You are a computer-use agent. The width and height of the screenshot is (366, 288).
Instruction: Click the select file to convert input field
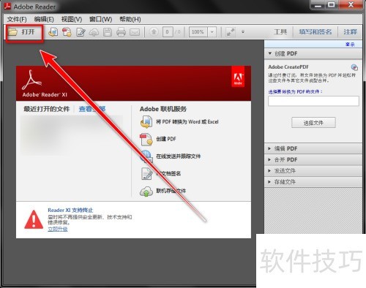click(x=313, y=101)
